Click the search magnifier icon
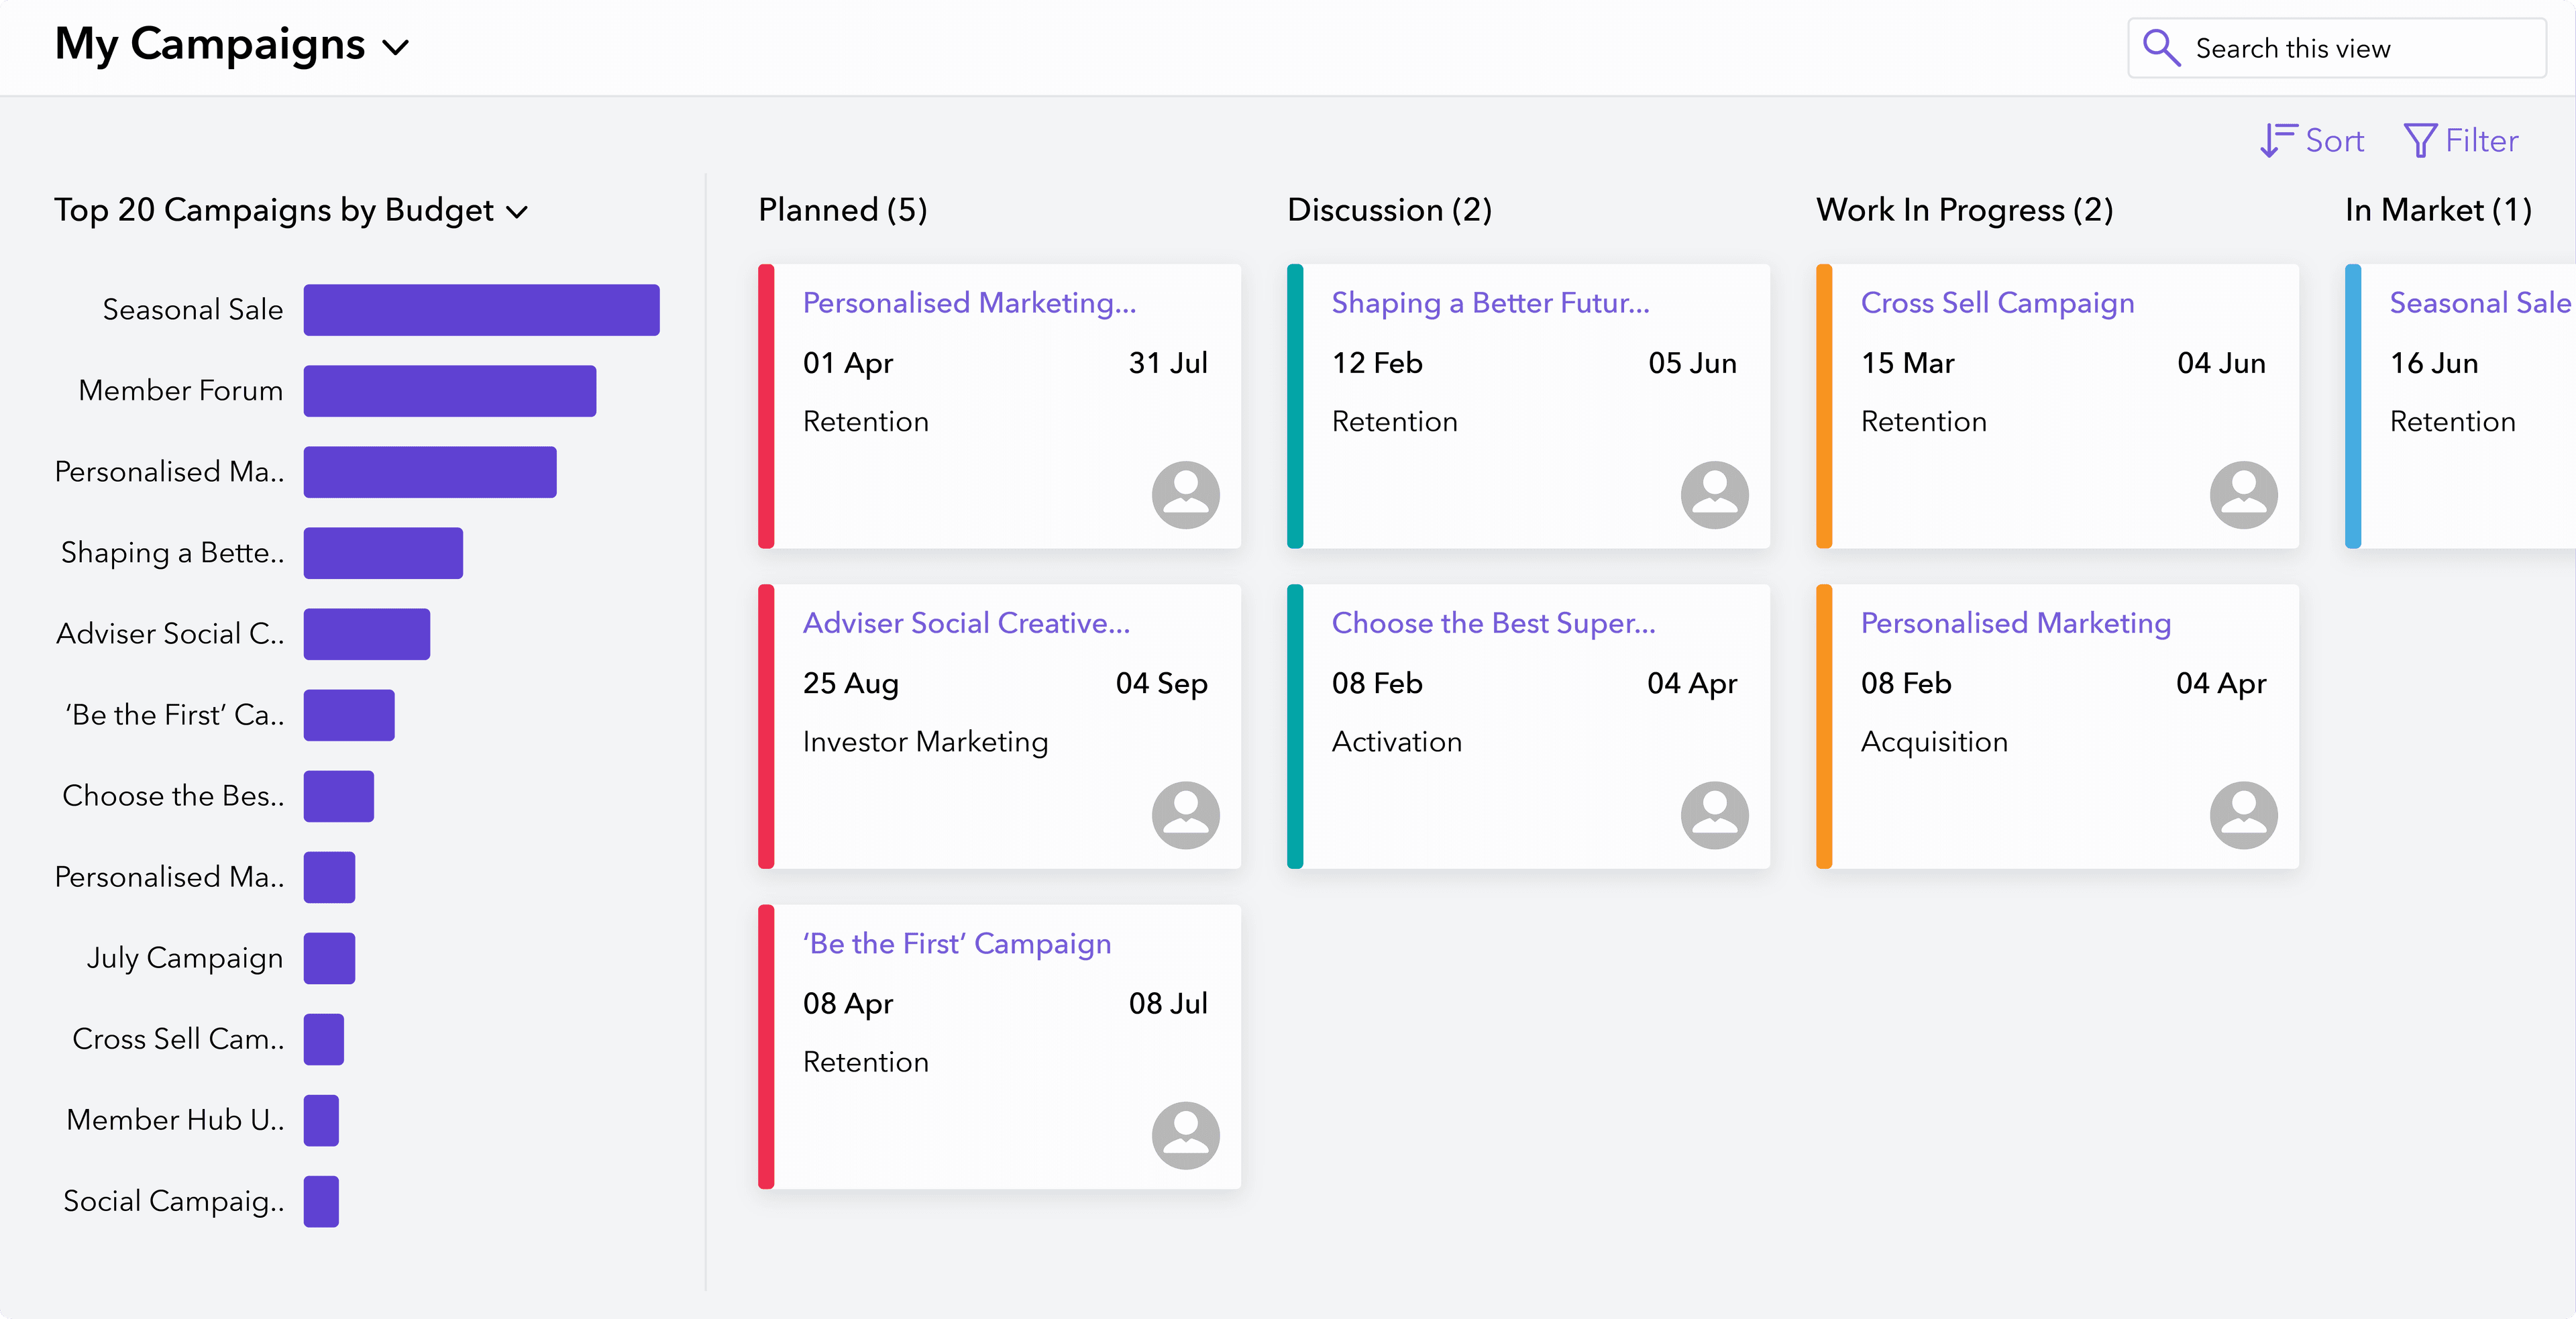2576x1319 pixels. [x=2161, y=48]
